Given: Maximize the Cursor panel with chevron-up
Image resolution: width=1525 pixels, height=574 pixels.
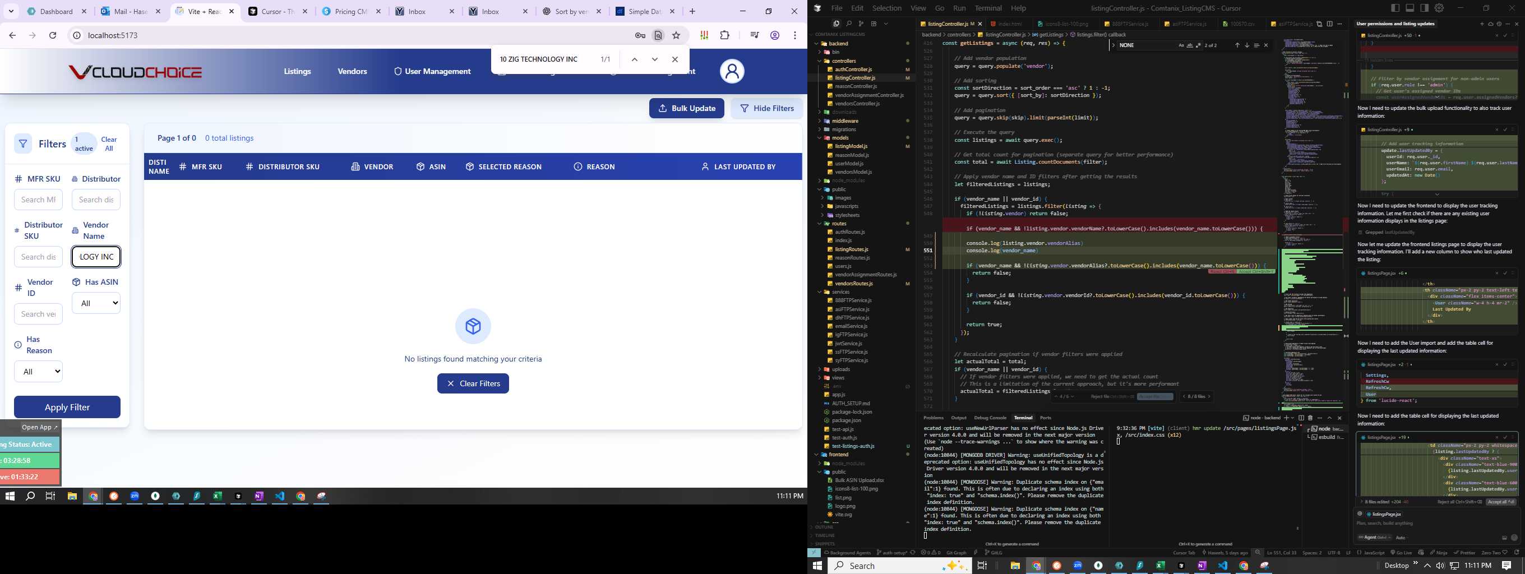Looking at the screenshot, I should [x=1330, y=418].
